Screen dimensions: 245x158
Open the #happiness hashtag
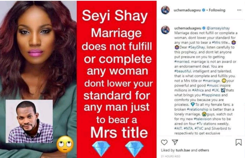(x=211, y=95)
